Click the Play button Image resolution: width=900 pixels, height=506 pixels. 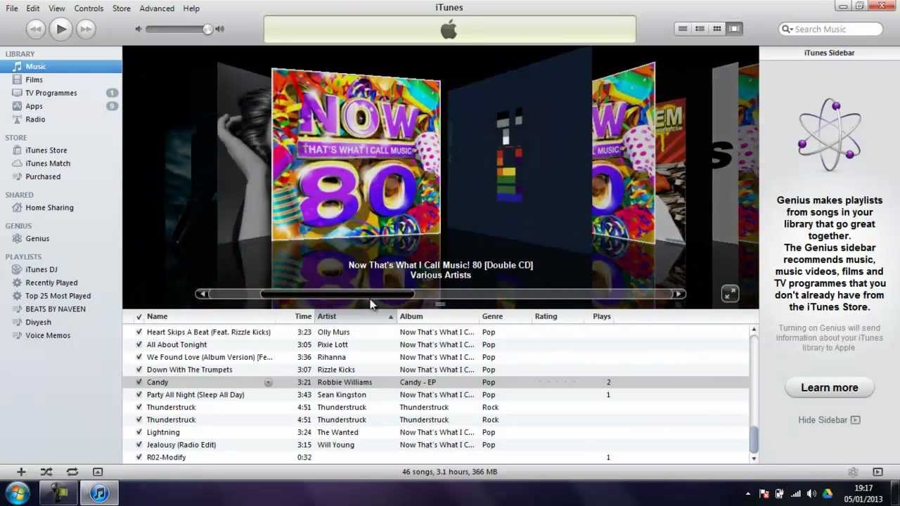click(60, 29)
